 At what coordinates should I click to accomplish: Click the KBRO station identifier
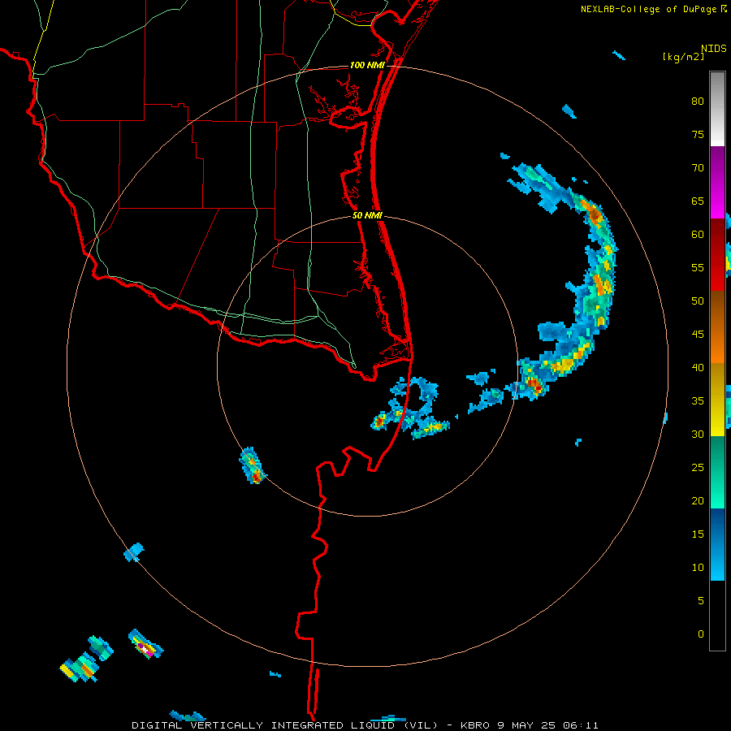pos(475,725)
